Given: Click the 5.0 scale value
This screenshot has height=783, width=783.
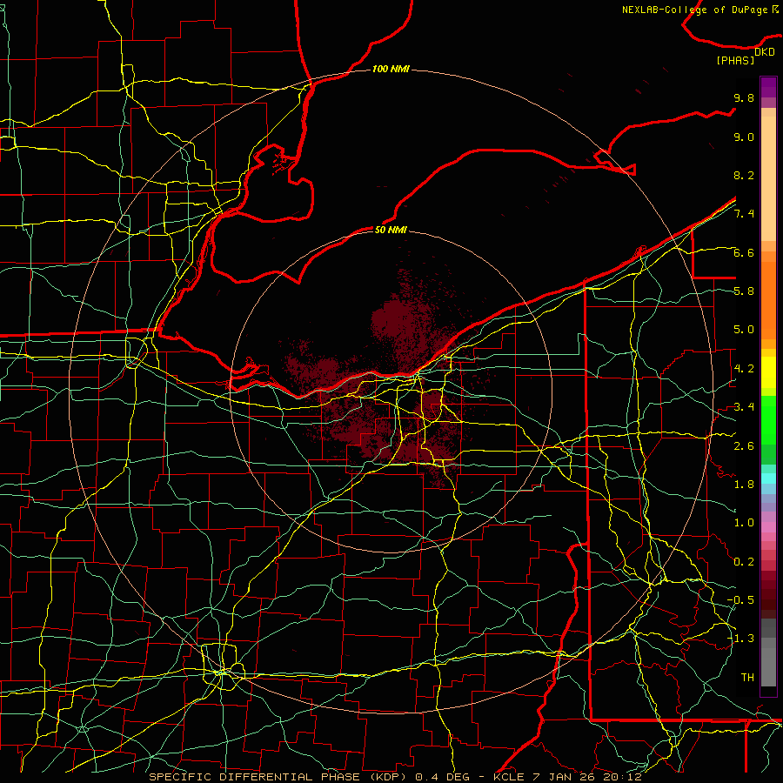Looking at the screenshot, I should [x=744, y=330].
